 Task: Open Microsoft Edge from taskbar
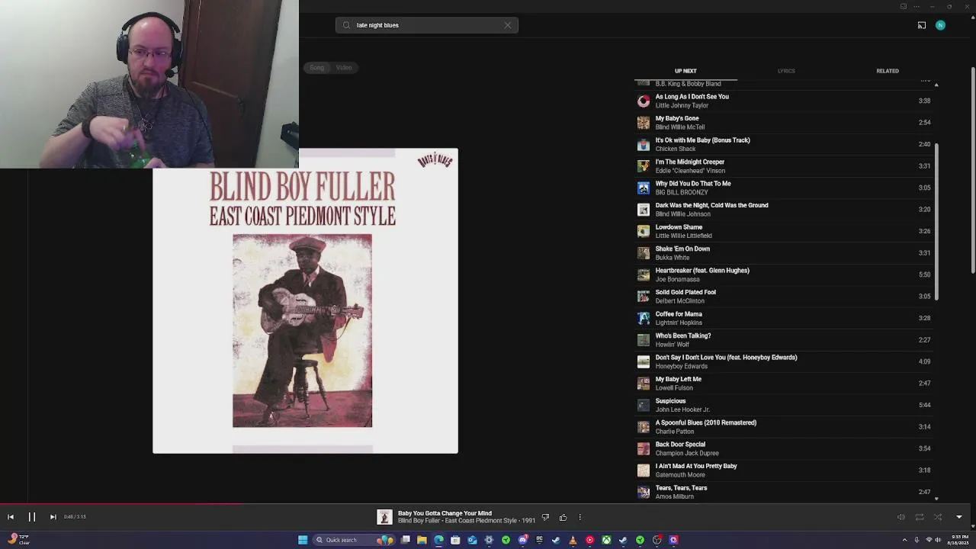[x=438, y=540]
